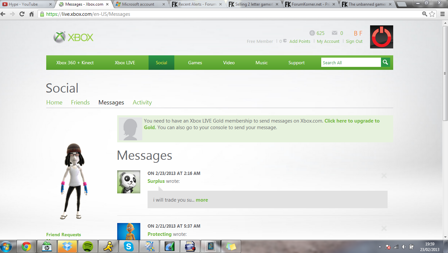This screenshot has height=253, width=448.
Task: Open the HP icon in the taskbar
Action: point(47,246)
